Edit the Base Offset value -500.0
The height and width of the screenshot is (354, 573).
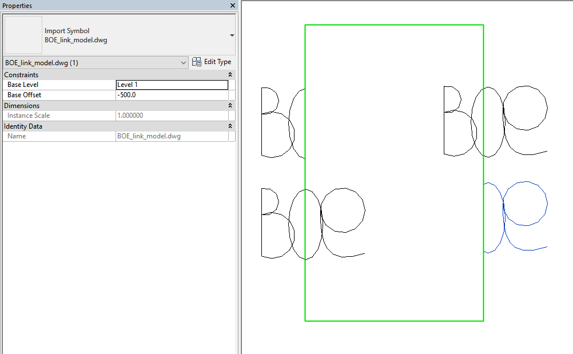pyautogui.click(x=172, y=94)
